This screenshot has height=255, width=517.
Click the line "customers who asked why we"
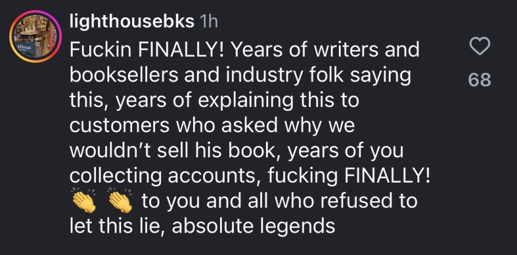[212, 126]
